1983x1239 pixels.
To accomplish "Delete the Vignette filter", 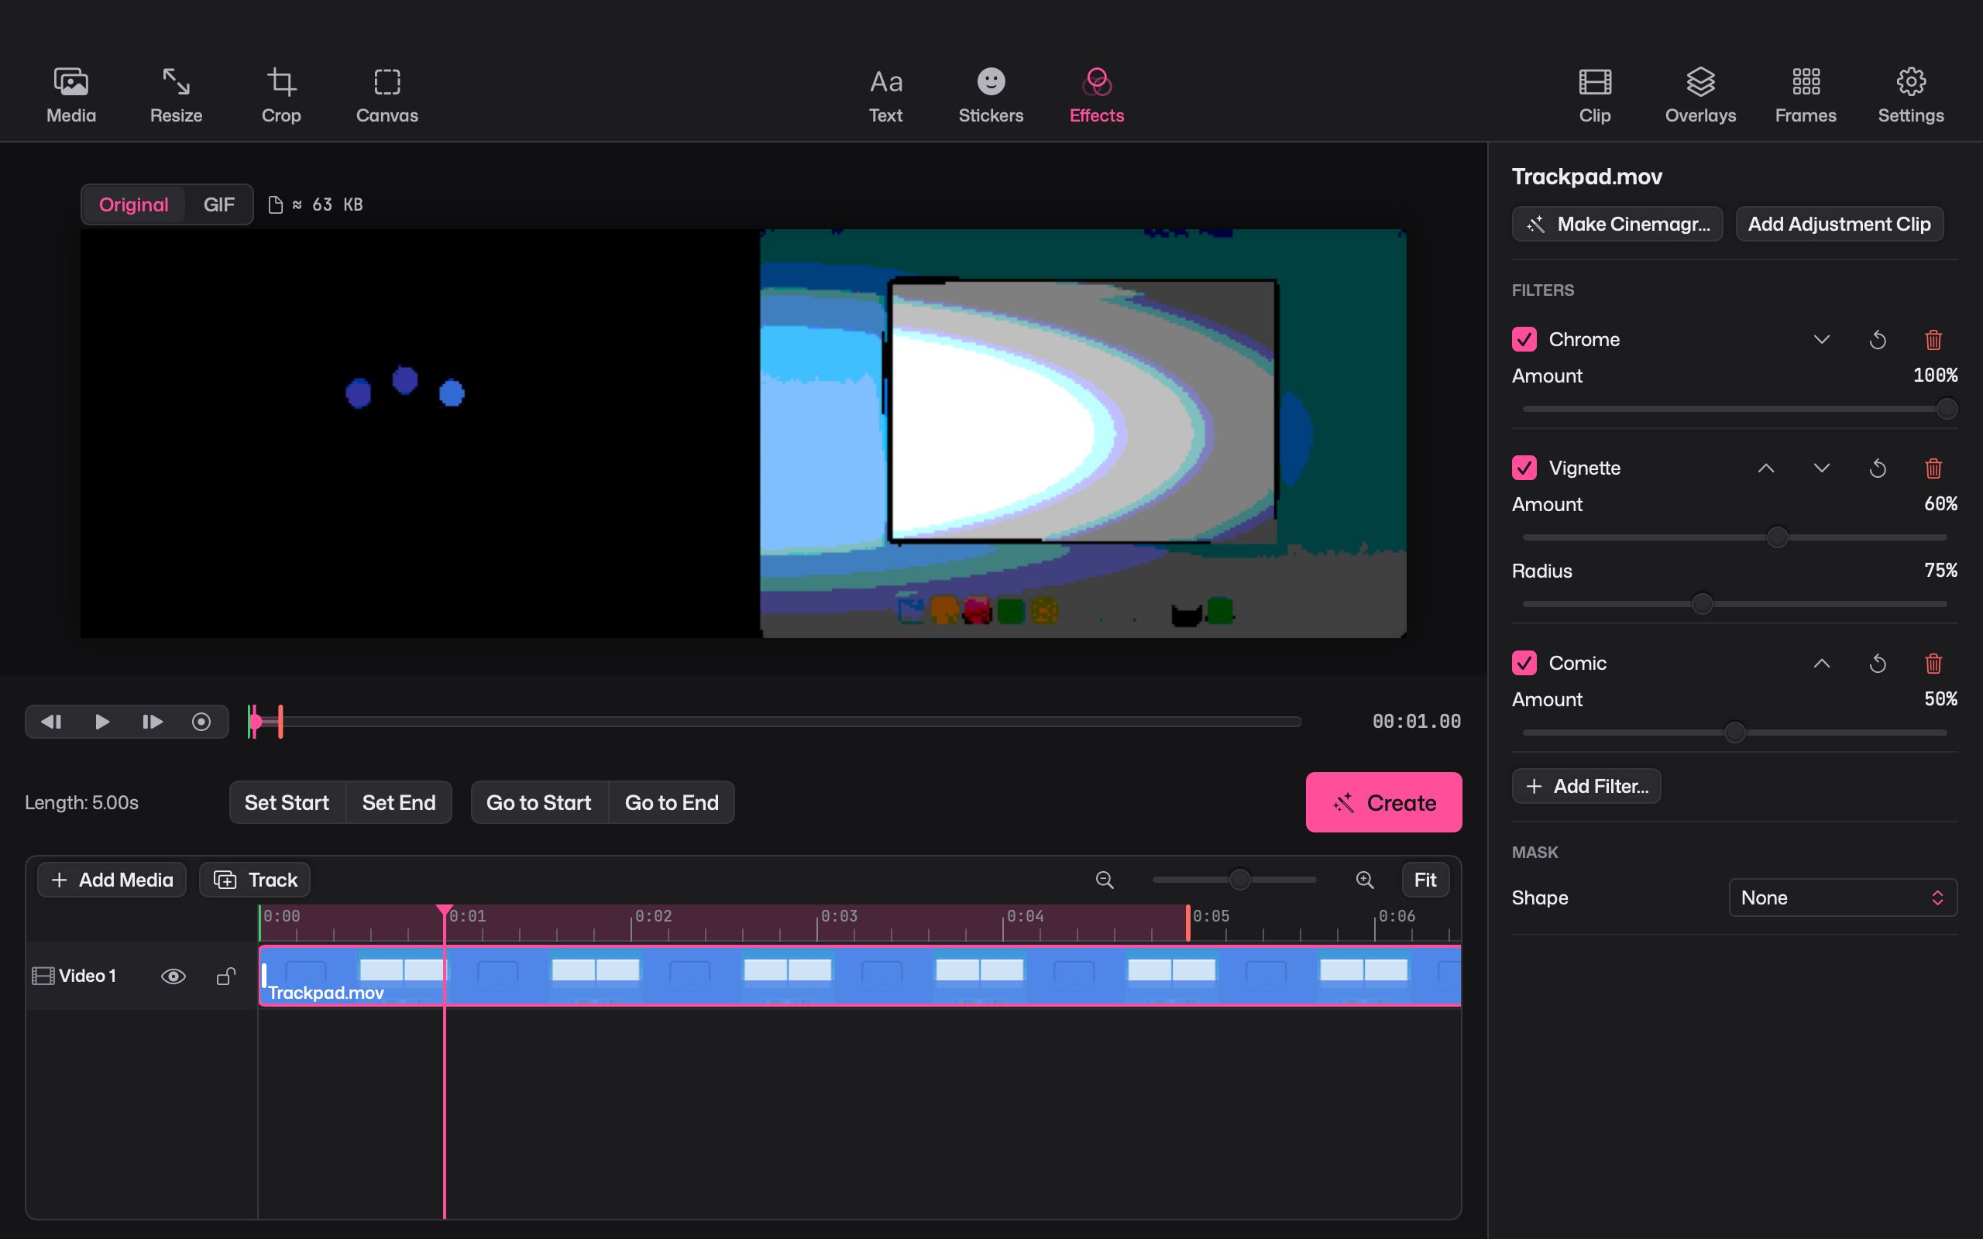I will point(1933,468).
